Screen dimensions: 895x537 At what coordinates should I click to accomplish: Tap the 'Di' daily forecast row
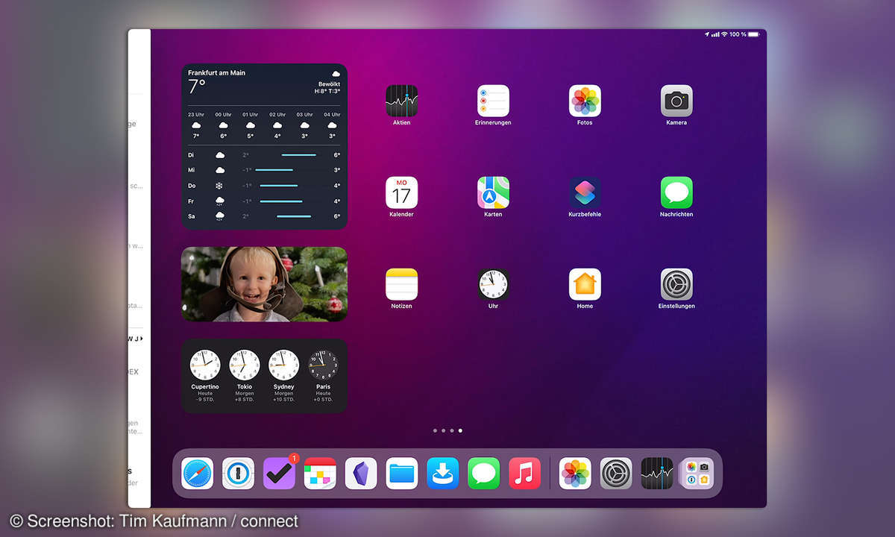tap(264, 155)
